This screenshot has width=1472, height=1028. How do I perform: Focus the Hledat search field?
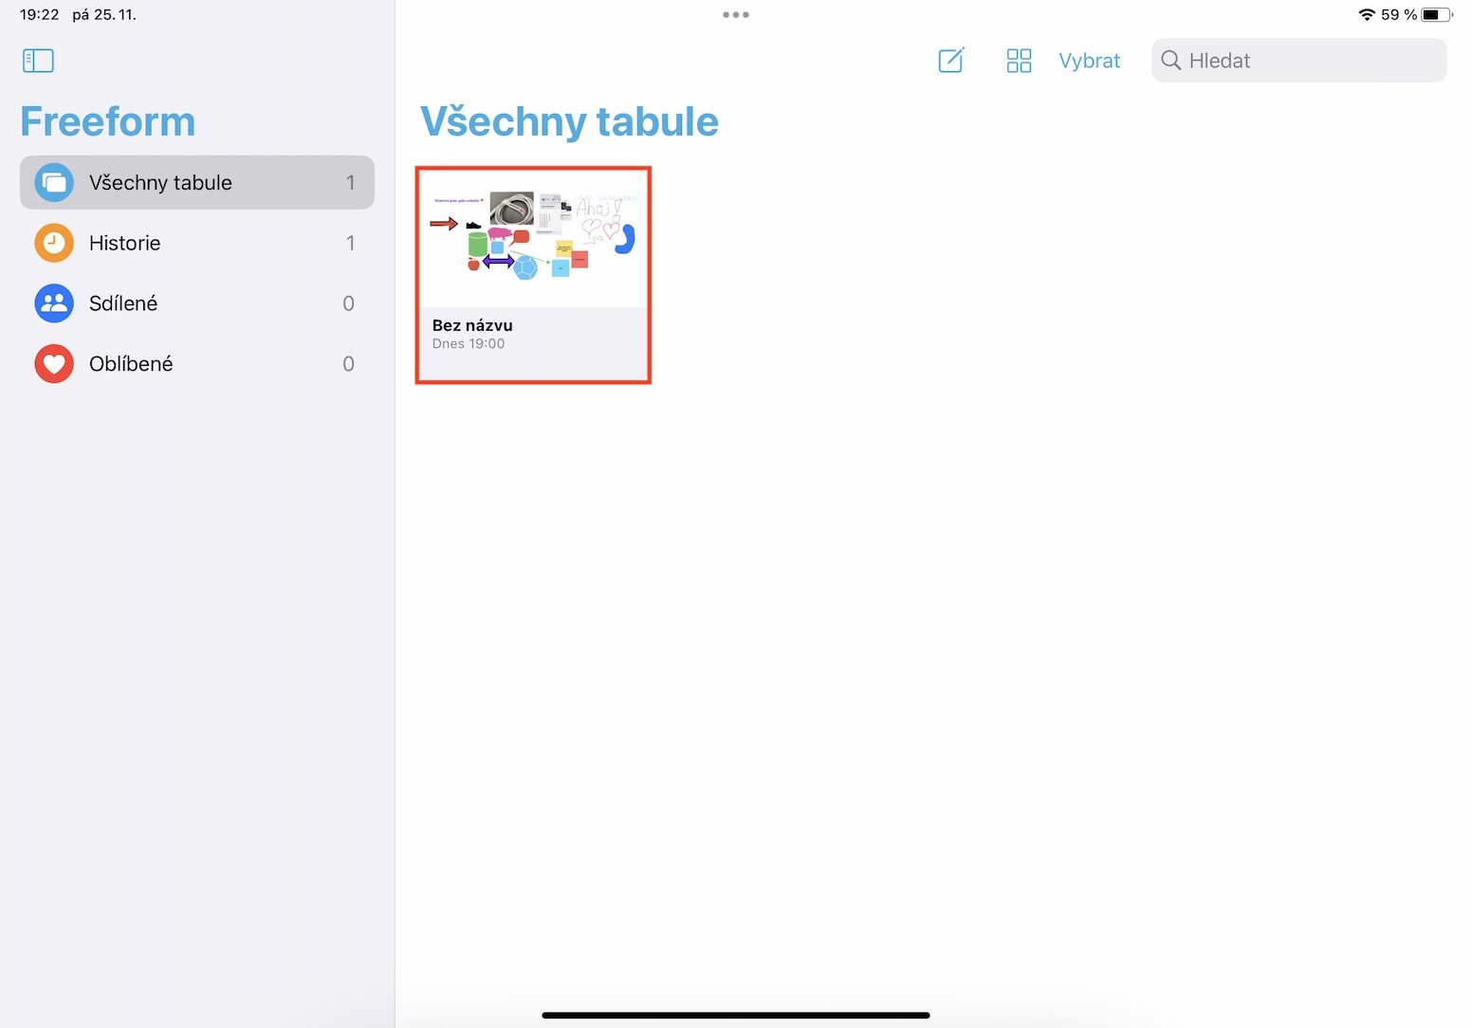click(x=1298, y=61)
